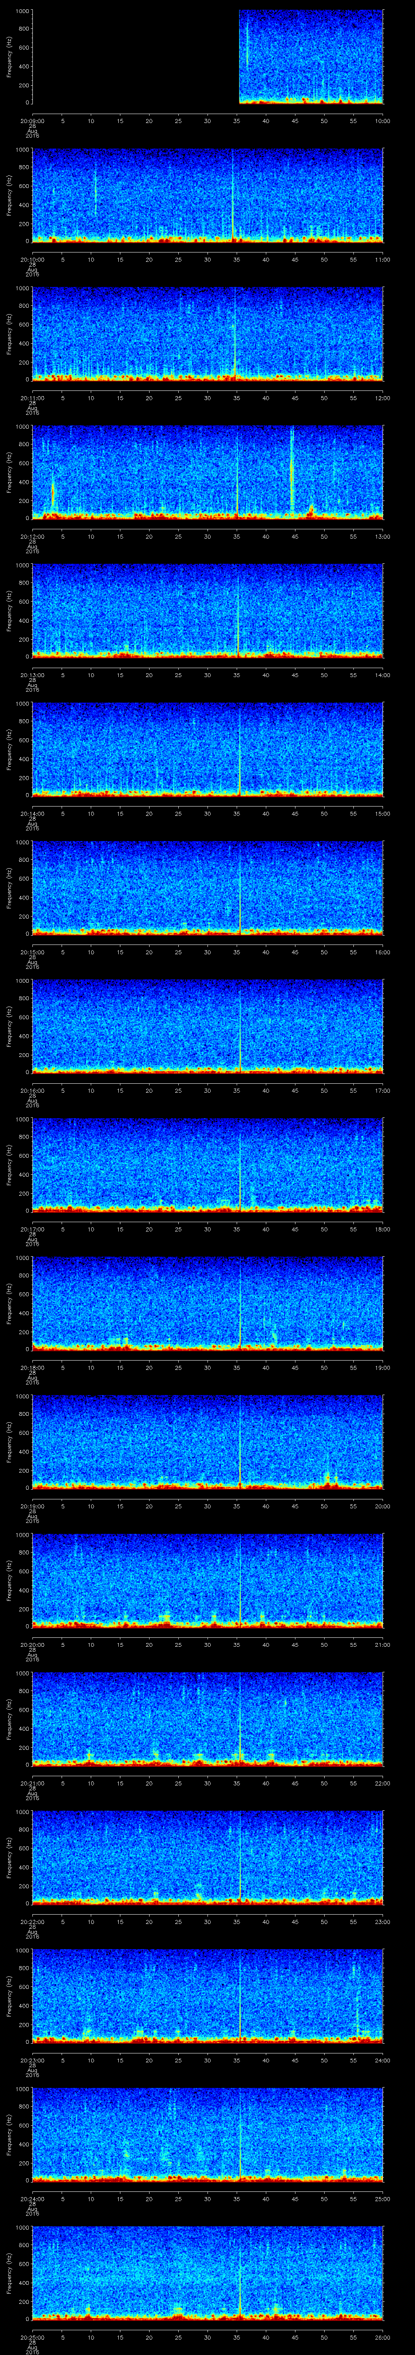
Task: Select the 25:00 end time label
Action: click(383, 2199)
